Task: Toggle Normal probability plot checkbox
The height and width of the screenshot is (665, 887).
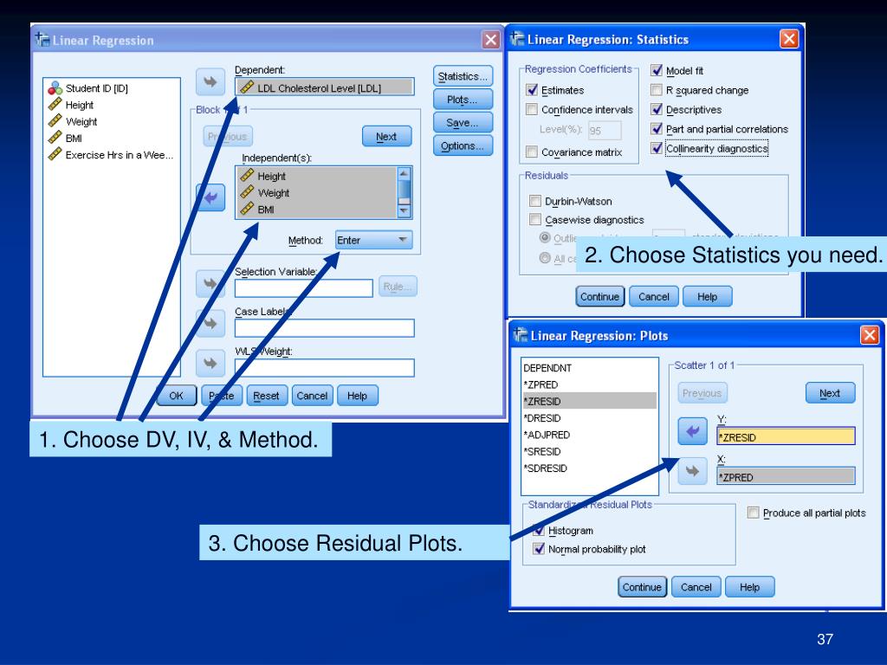Action: [x=539, y=548]
